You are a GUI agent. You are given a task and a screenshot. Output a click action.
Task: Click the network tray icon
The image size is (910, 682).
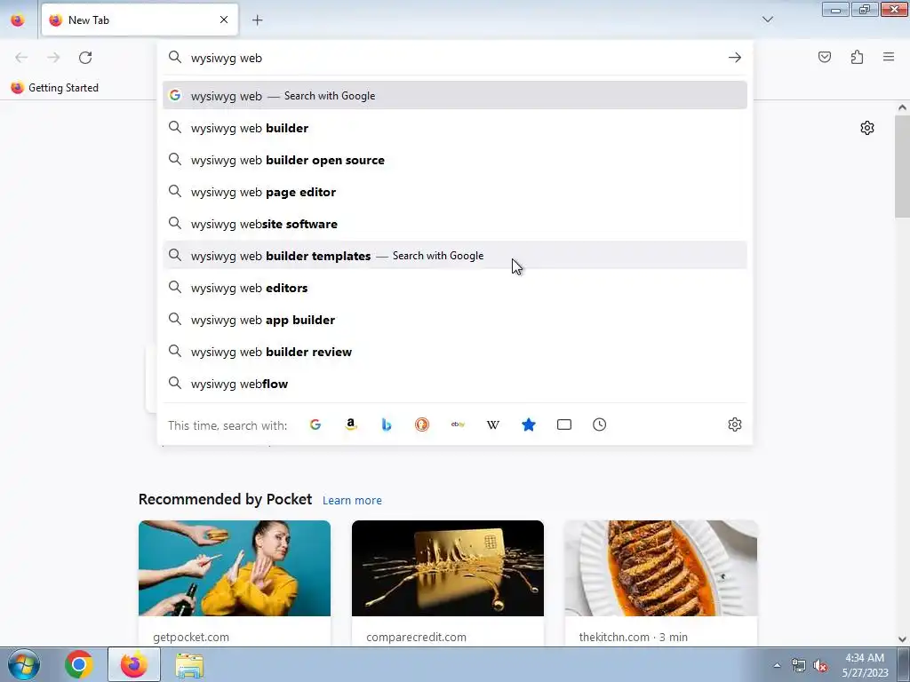pyautogui.click(x=799, y=666)
